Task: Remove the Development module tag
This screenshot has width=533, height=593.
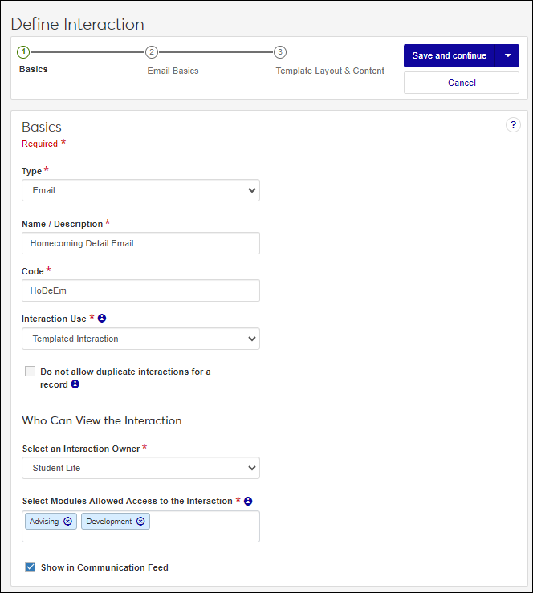Action: click(140, 522)
